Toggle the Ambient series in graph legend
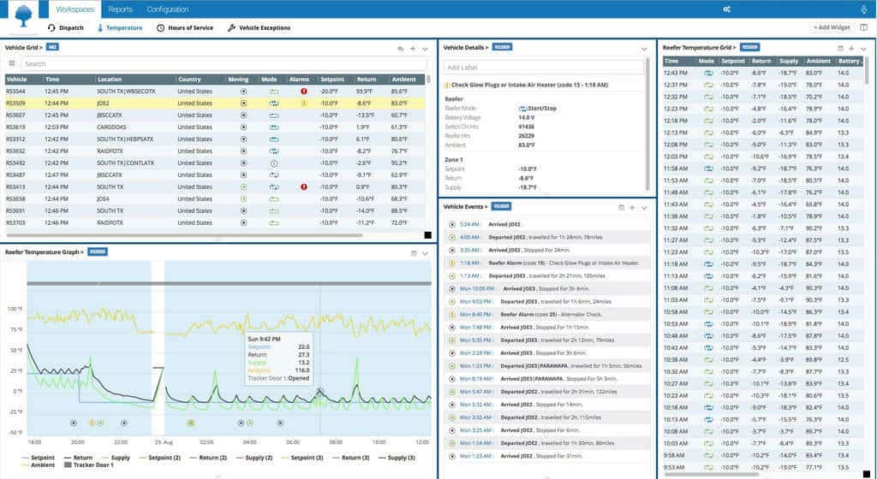The image size is (877, 479). 38,465
